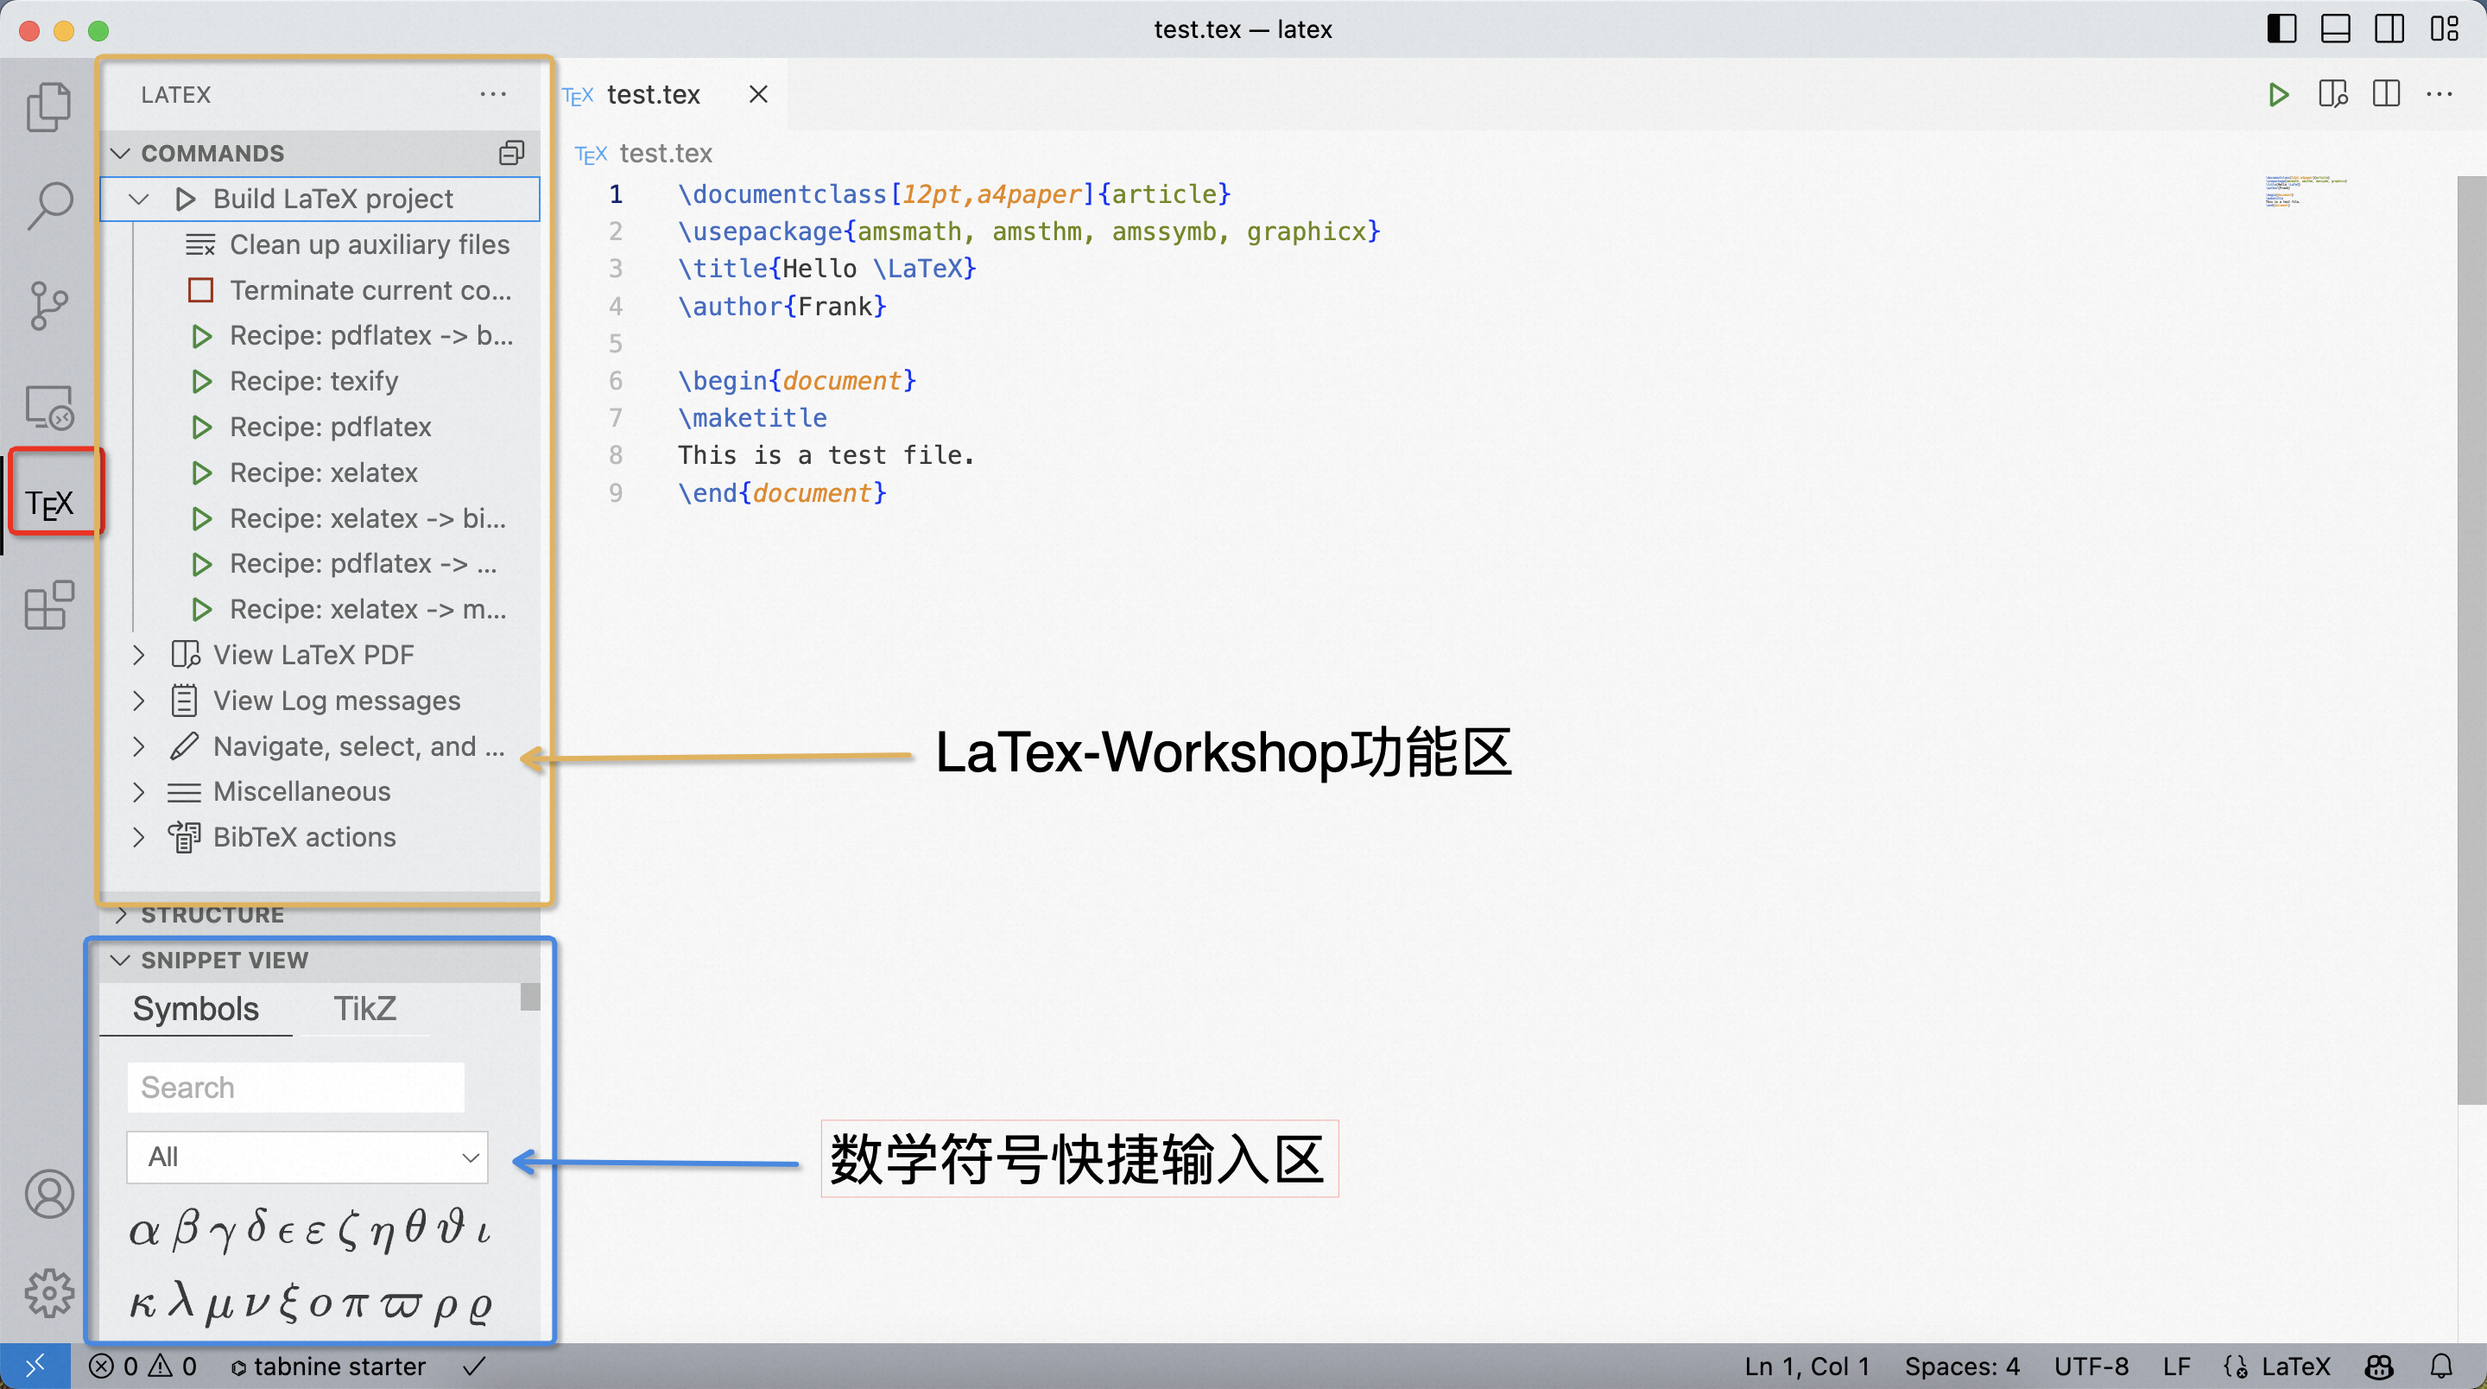2487x1389 pixels.
Task: Click LF end of line status
Action: tap(2176, 1366)
